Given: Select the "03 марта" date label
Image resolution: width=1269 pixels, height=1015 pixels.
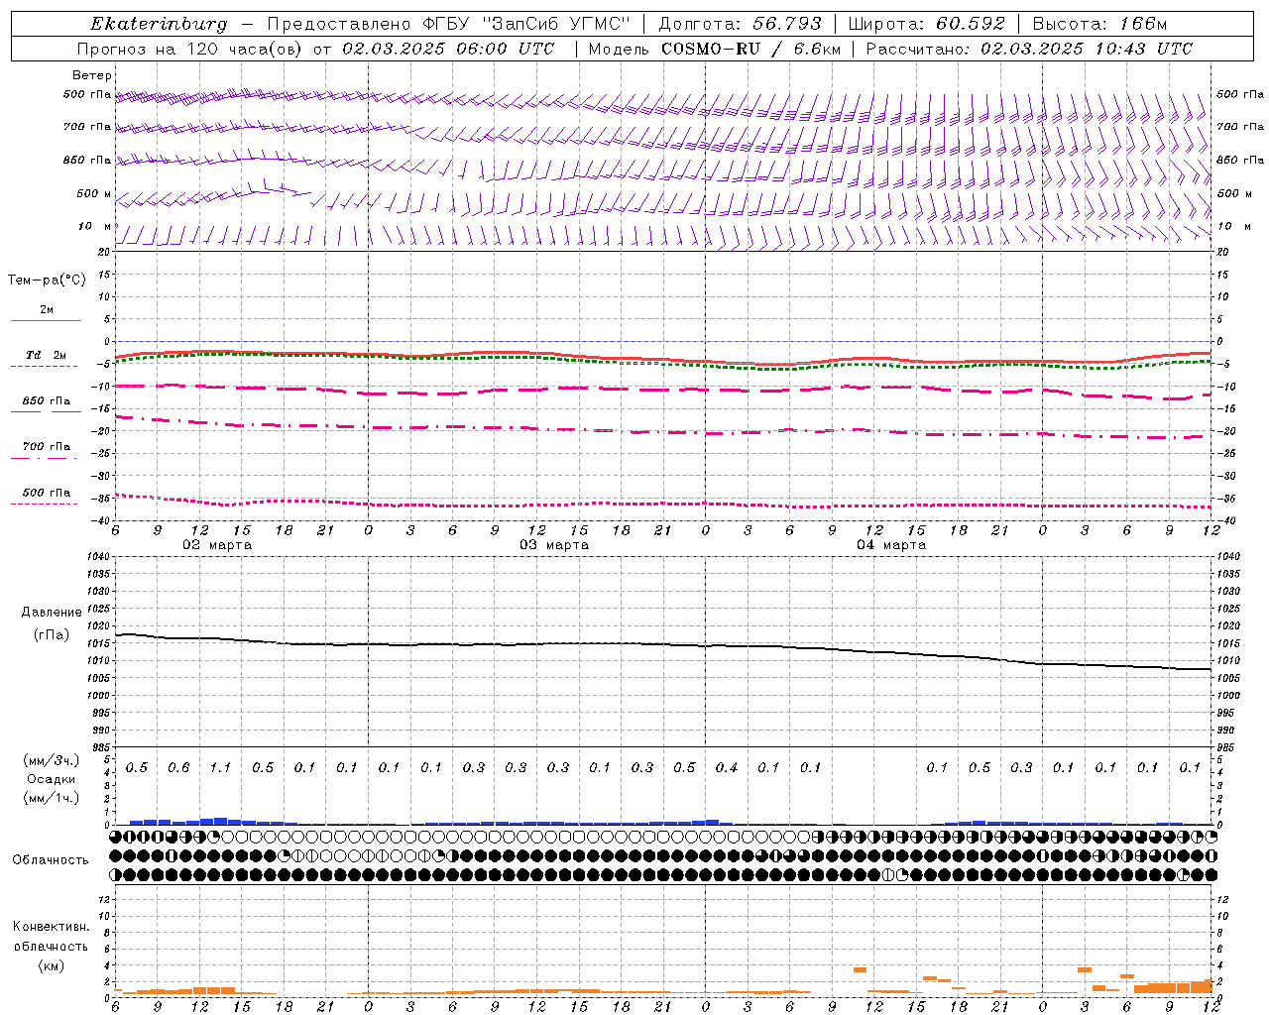Looking at the screenshot, I should [x=554, y=545].
